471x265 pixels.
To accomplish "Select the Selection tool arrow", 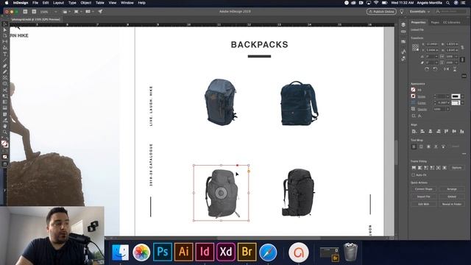I will [5, 24].
